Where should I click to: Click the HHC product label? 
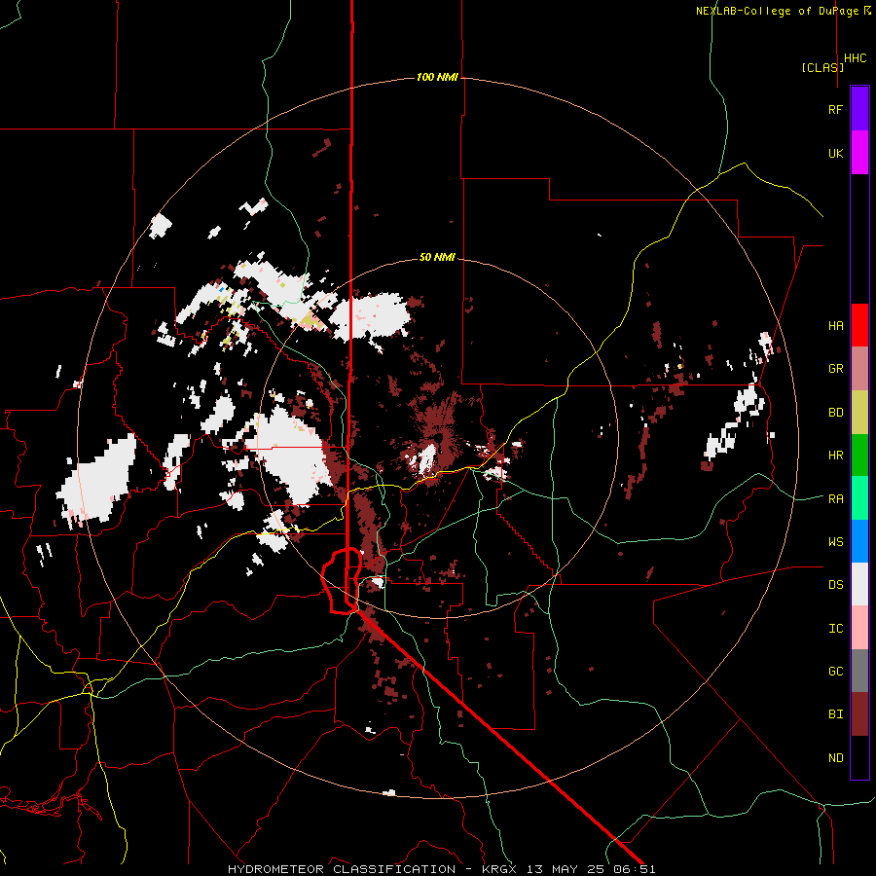[x=856, y=58]
